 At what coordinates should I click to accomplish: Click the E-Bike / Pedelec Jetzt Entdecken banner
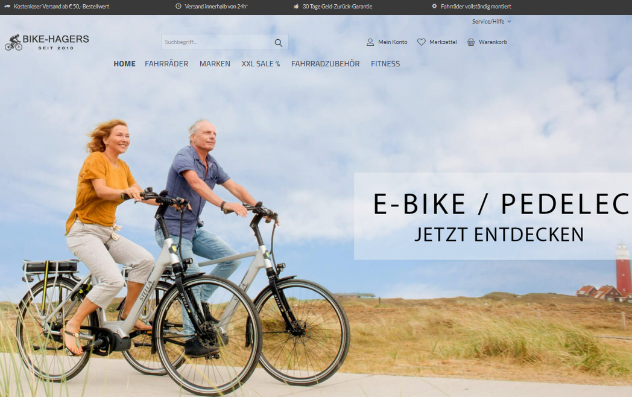(x=493, y=216)
